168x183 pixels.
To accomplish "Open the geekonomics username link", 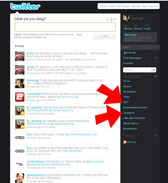I will click(36, 175).
